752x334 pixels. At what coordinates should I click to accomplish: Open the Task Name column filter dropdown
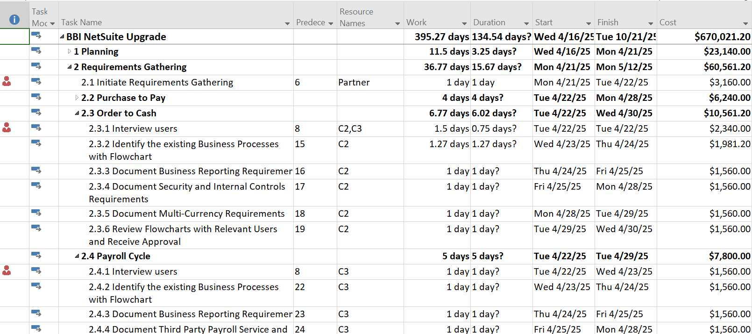287,23
